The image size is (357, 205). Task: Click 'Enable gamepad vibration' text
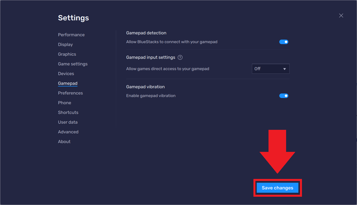point(151,96)
